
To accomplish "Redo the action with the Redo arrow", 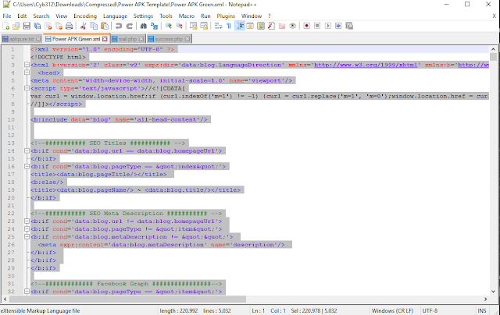I will click(x=129, y=26).
